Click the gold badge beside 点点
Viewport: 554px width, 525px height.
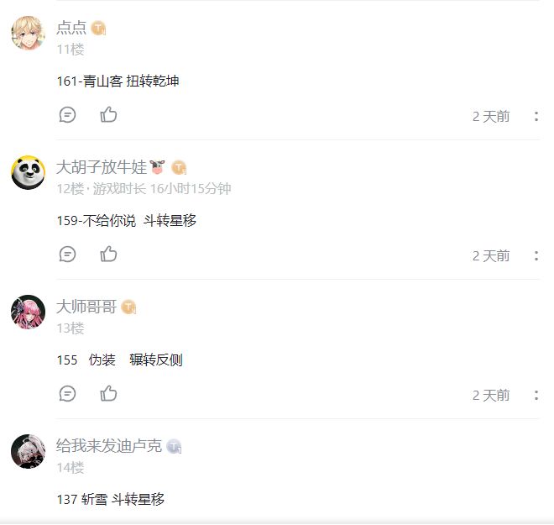click(98, 29)
